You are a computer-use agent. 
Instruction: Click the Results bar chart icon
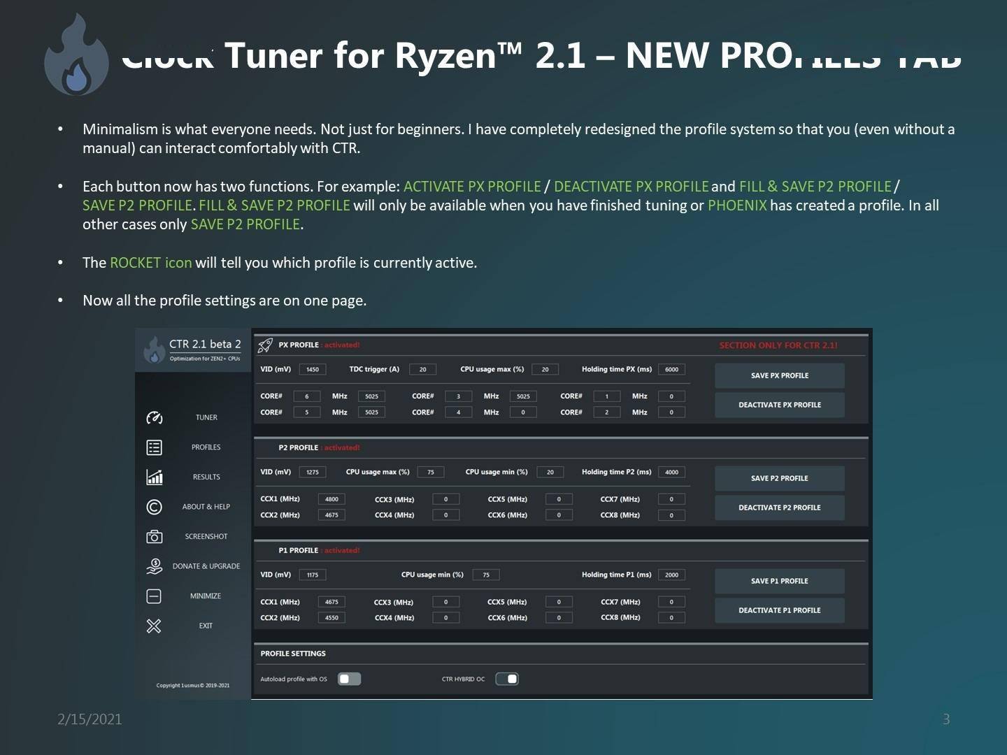tap(155, 476)
